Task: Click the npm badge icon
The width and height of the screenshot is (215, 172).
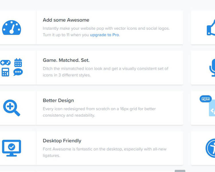Action: tap(205, 99)
